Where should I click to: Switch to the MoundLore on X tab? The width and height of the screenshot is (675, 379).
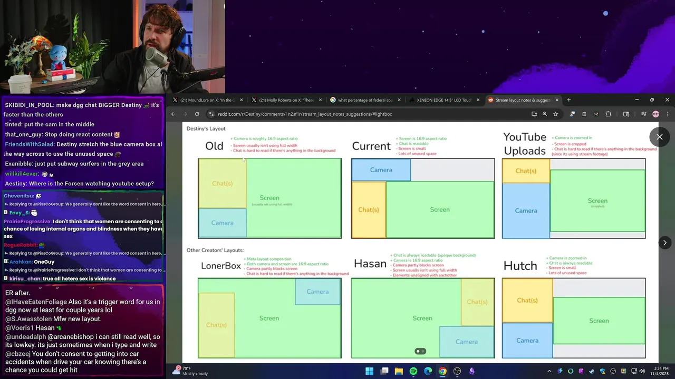coord(207,100)
